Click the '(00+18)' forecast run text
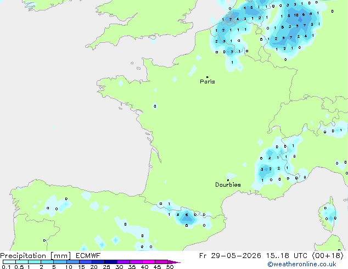The height and width of the screenshot is (269, 348). 328,256
